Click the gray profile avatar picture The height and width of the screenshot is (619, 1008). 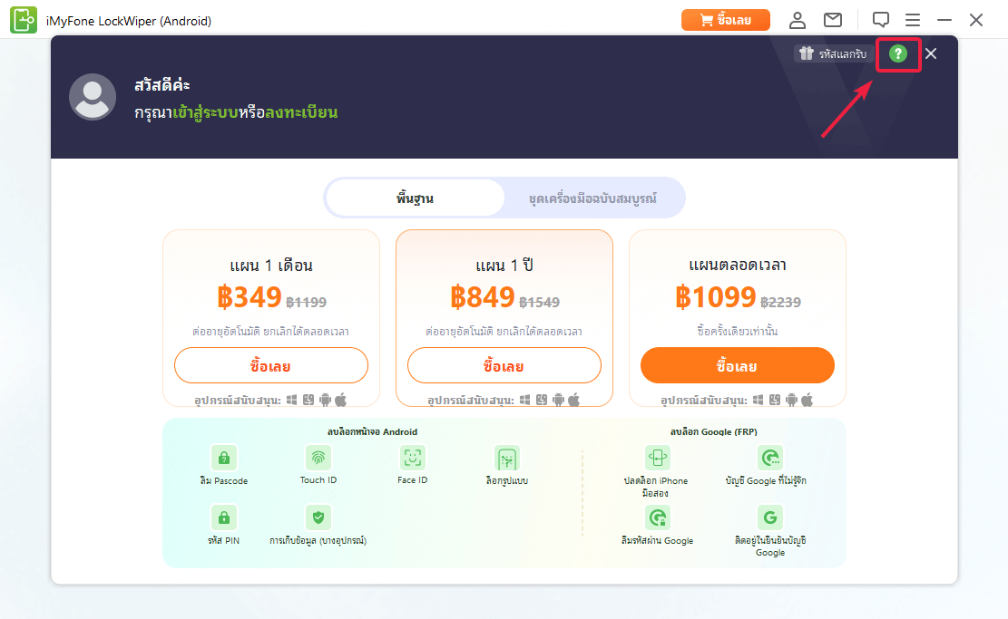[x=93, y=97]
